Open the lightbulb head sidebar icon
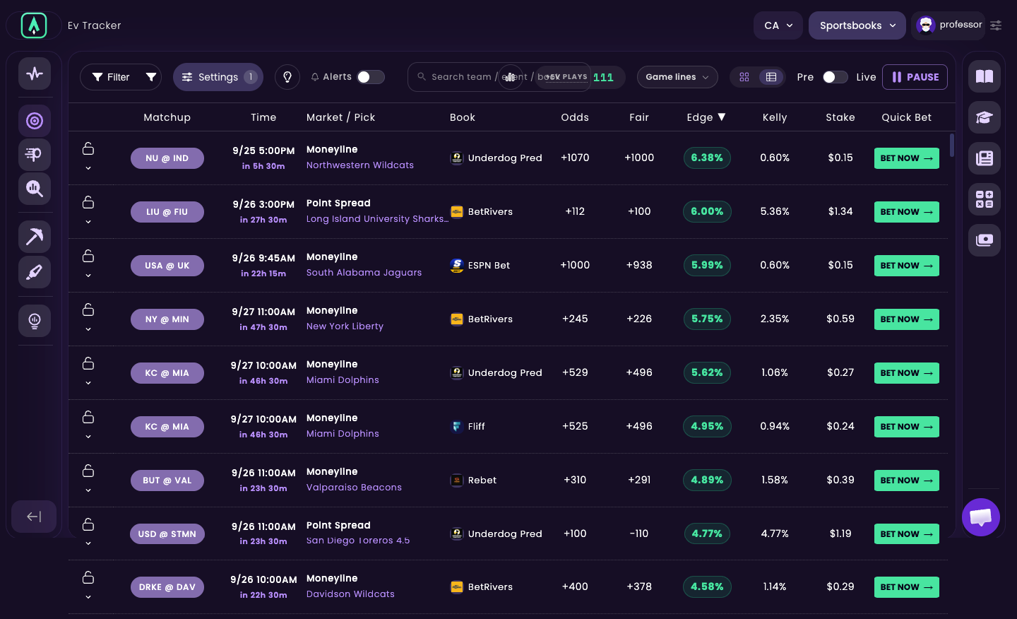1017x619 pixels. (x=35, y=321)
